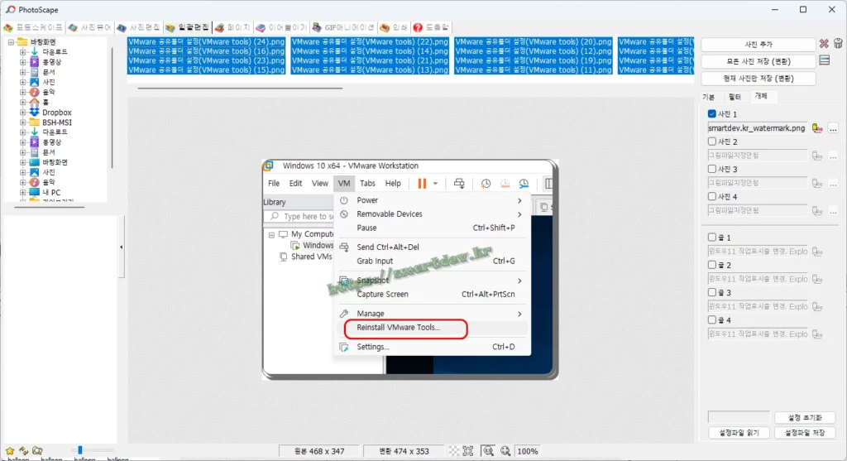Click the red X remove-photo icon
847x461 pixels.
tap(824, 44)
